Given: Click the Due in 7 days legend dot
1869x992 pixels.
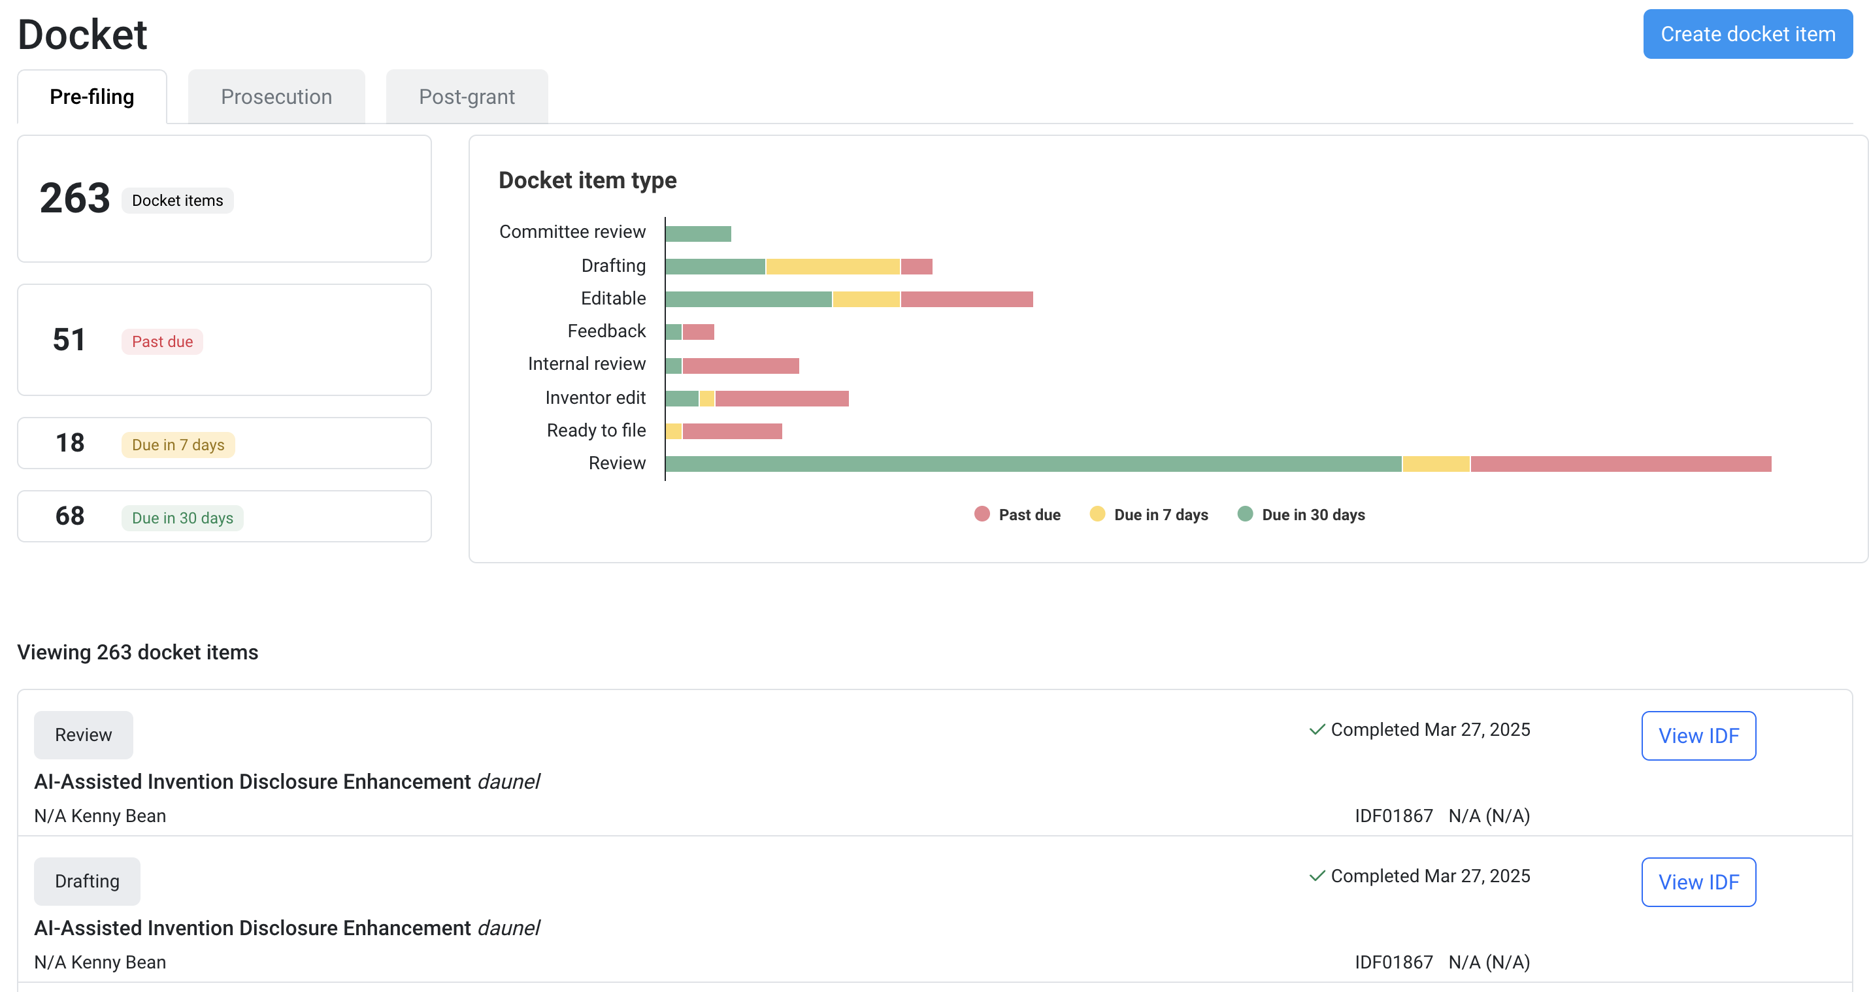Looking at the screenshot, I should pos(1097,514).
